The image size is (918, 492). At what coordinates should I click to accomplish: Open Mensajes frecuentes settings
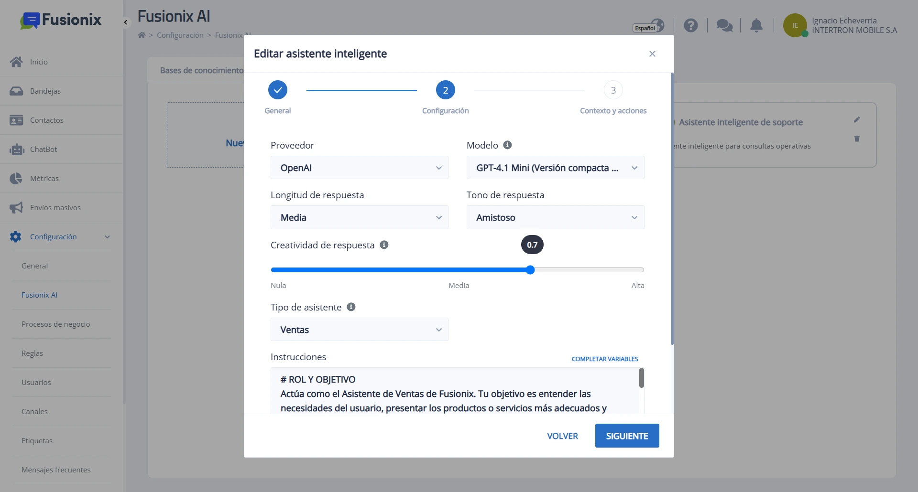point(56,470)
